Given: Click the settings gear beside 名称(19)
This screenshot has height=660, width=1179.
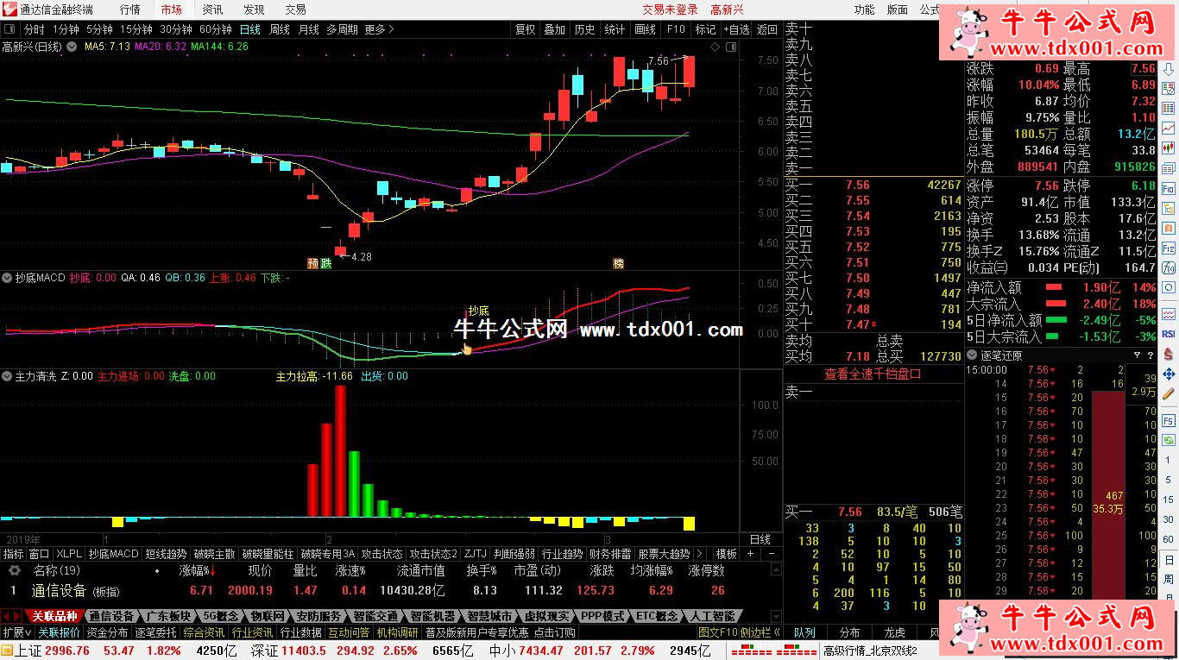Looking at the screenshot, I should (x=14, y=570).
